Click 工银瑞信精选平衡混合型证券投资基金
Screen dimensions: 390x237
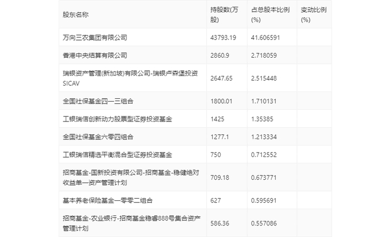[118, 155]
